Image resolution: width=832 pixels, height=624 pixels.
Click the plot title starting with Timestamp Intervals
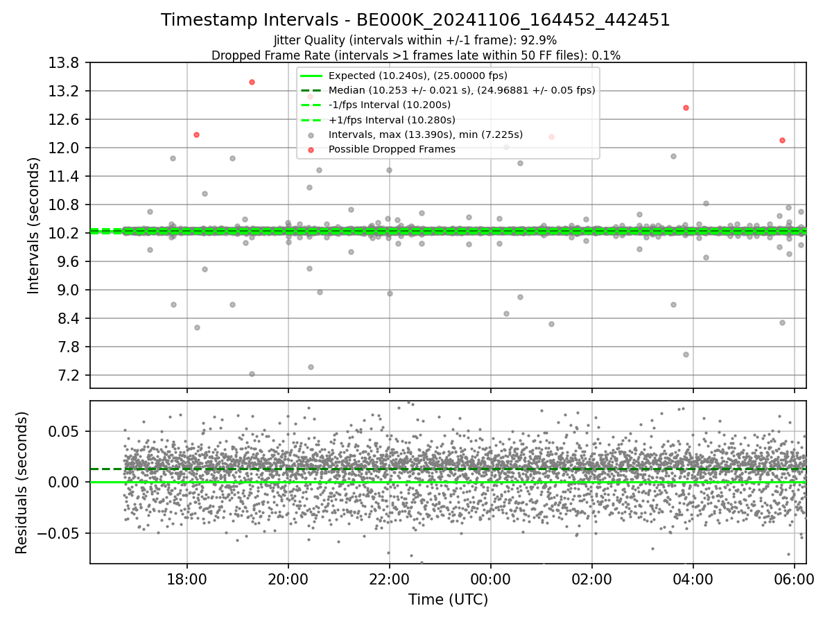coord(415,20)
